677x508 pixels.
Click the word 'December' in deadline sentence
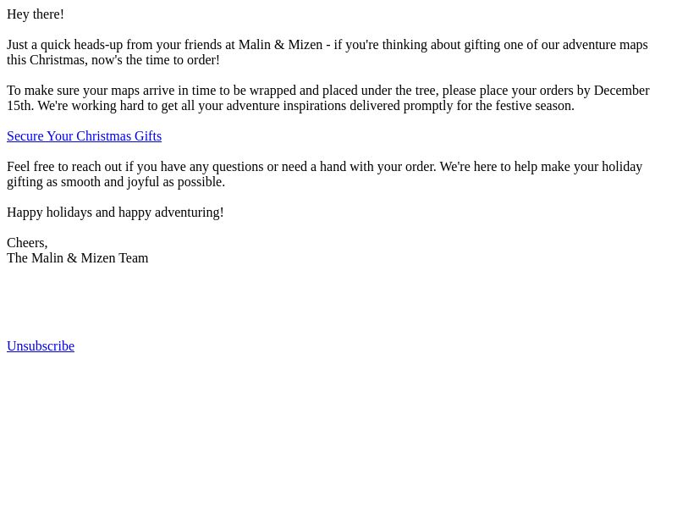click(x=622, y=91)
